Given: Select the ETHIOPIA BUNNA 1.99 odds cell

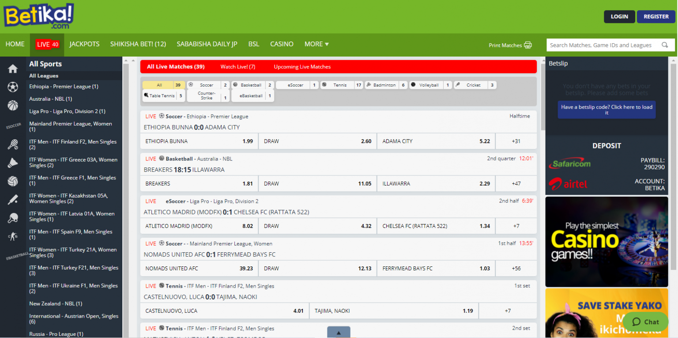Looking at the screenshot, I should point(199,141).
